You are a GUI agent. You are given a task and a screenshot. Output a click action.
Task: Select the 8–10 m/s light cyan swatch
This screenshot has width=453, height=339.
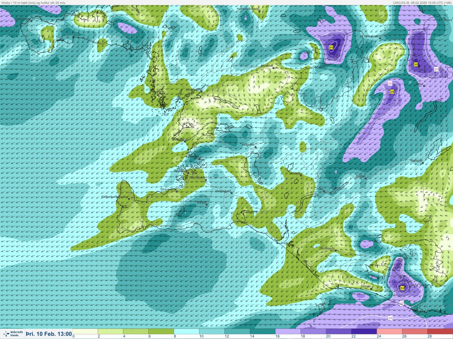[187, 332]
